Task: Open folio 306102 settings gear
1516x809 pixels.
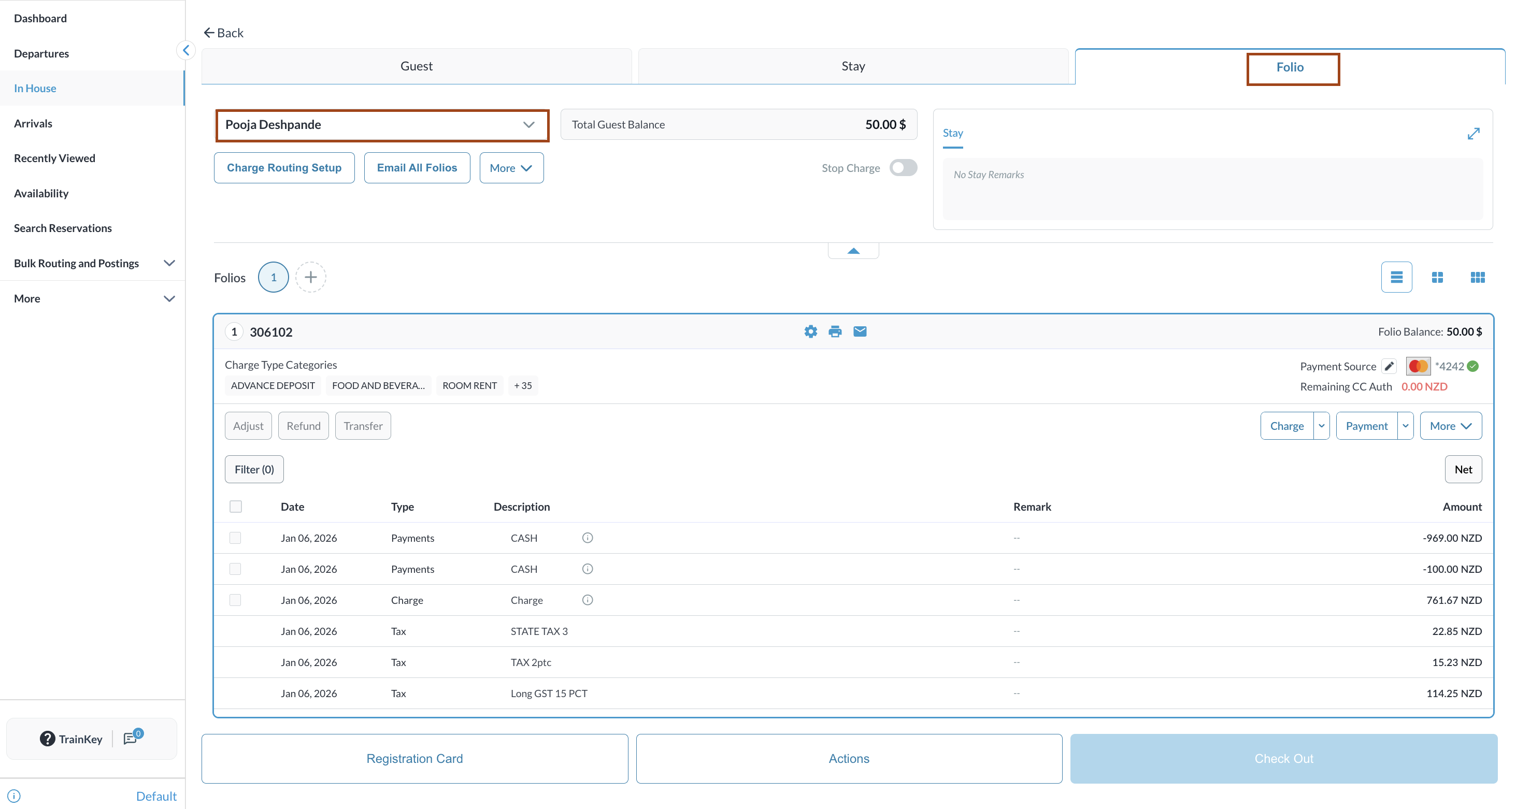Action: [810, 331]
